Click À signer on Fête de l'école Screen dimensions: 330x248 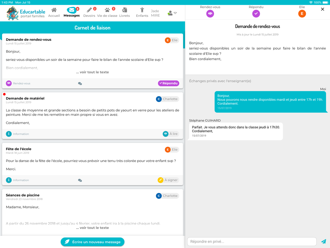tap(168, 180)
